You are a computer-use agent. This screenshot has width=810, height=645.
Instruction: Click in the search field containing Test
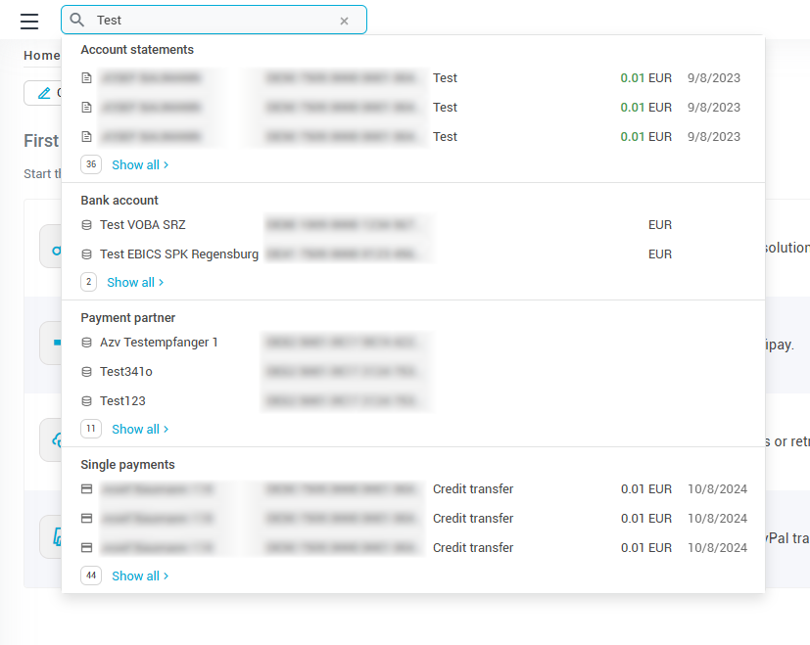[x=211, y=21]
